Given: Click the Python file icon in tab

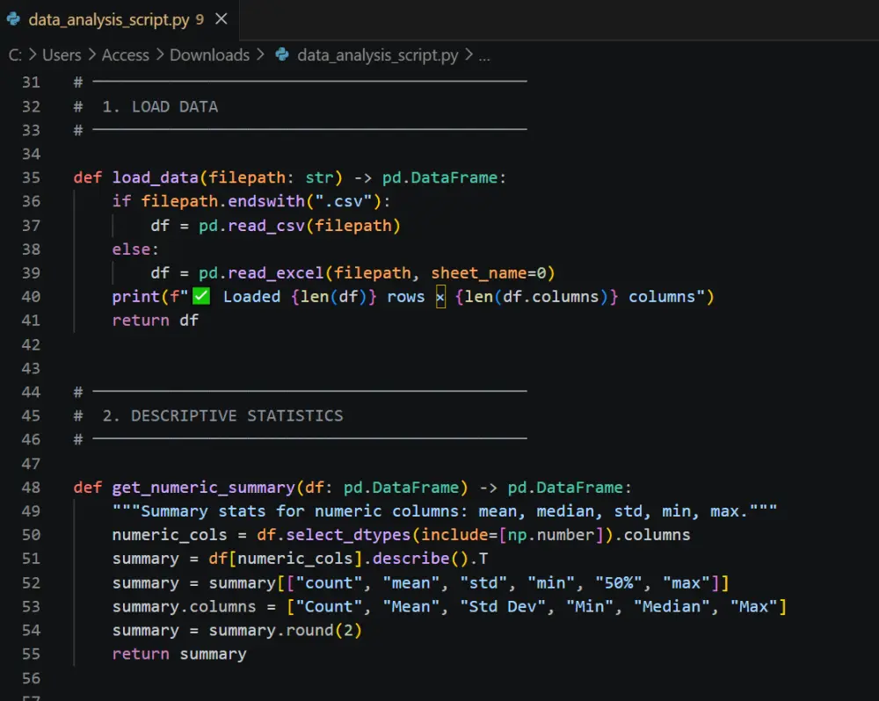Looking at the screenshot, I should pyautogui.click(x=13, y=19).
